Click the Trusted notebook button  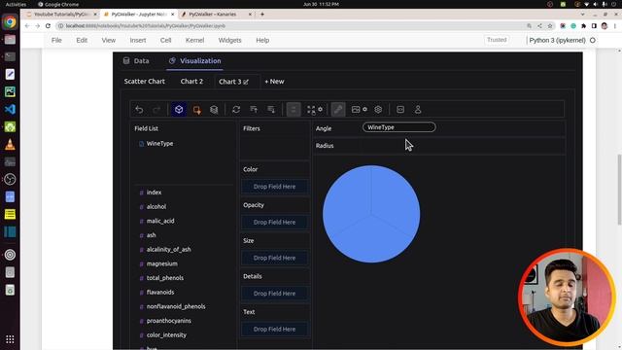point(497,40)
